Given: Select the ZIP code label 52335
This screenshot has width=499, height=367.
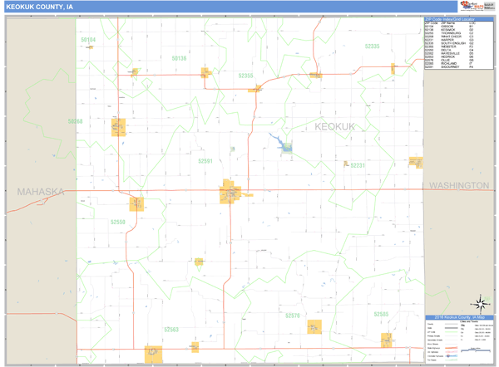Looking at the screenshot, I should coord(372,46).
